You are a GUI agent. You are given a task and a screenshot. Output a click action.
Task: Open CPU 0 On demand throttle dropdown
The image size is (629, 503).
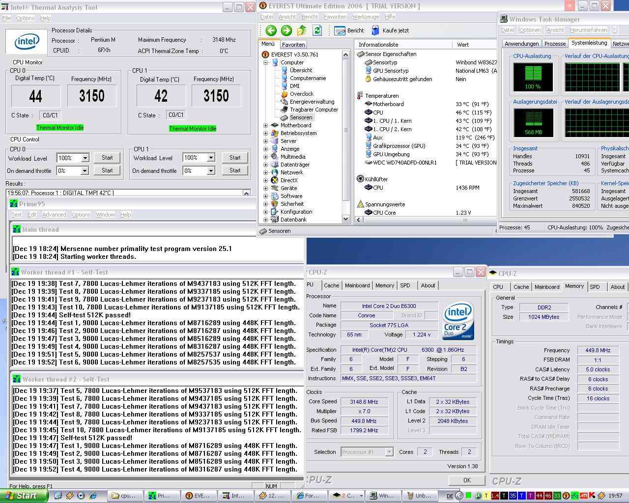point(85,170)
